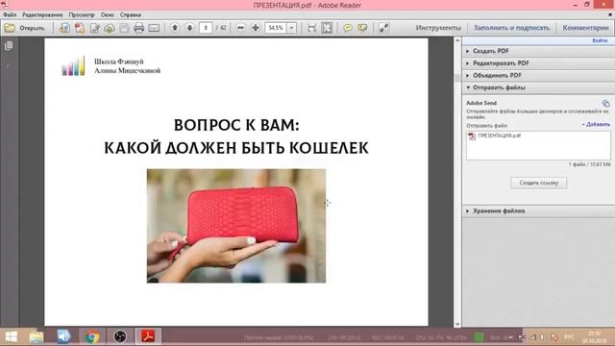
Task: Expand the Редактировать PDF section
Action: 538,63
